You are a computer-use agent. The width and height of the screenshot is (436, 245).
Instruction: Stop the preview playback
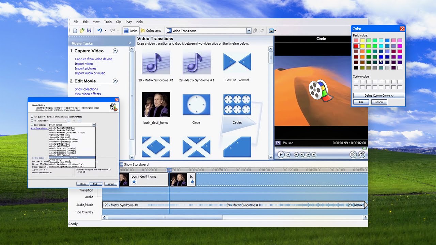[x=288, y=154]
